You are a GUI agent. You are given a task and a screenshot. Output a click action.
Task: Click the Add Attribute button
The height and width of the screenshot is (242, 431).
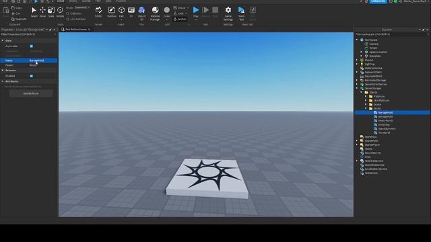31,93
